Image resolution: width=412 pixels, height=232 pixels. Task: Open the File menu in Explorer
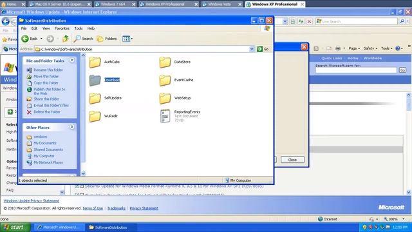click(x=24, y=28)
